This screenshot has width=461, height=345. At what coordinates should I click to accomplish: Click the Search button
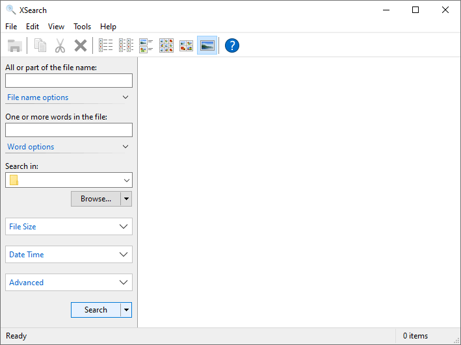[96, 310]
